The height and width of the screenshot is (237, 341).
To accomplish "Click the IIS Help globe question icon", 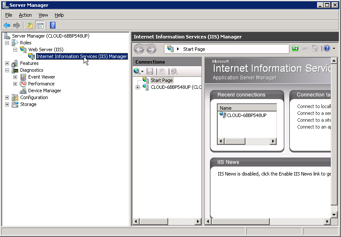I will tap(327, 48).
